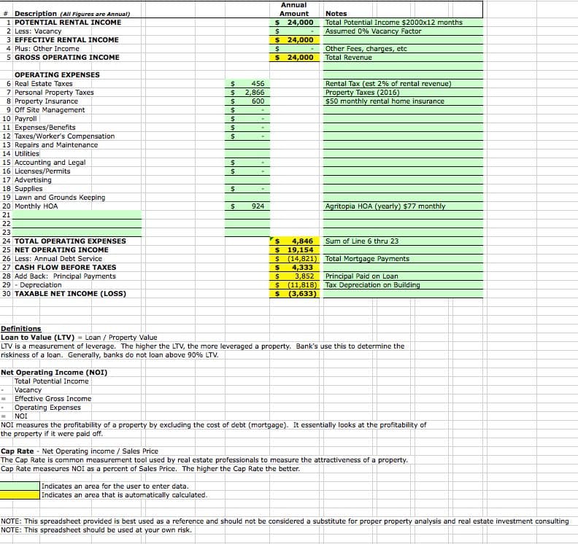The width and height of the screenshot is (578, 544).
Task: Click the 'Less: Vacancy' row label
Action: pos(38,31)
